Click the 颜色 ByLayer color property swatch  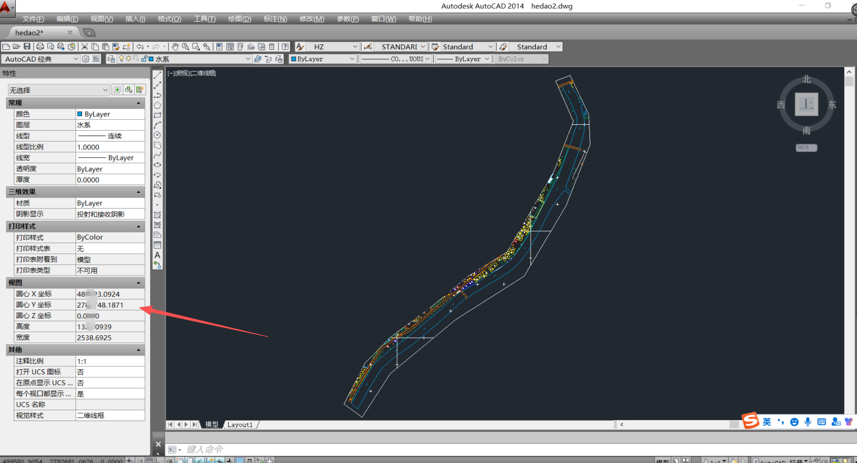pos(80,114)
